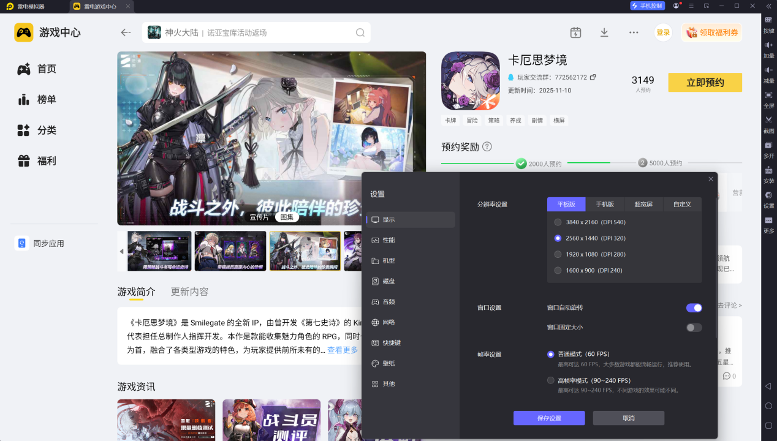Select 1920 x 1080 resolution radio
Screen dimensions: 777x441
pyautogui.click(x=558, y=254)
